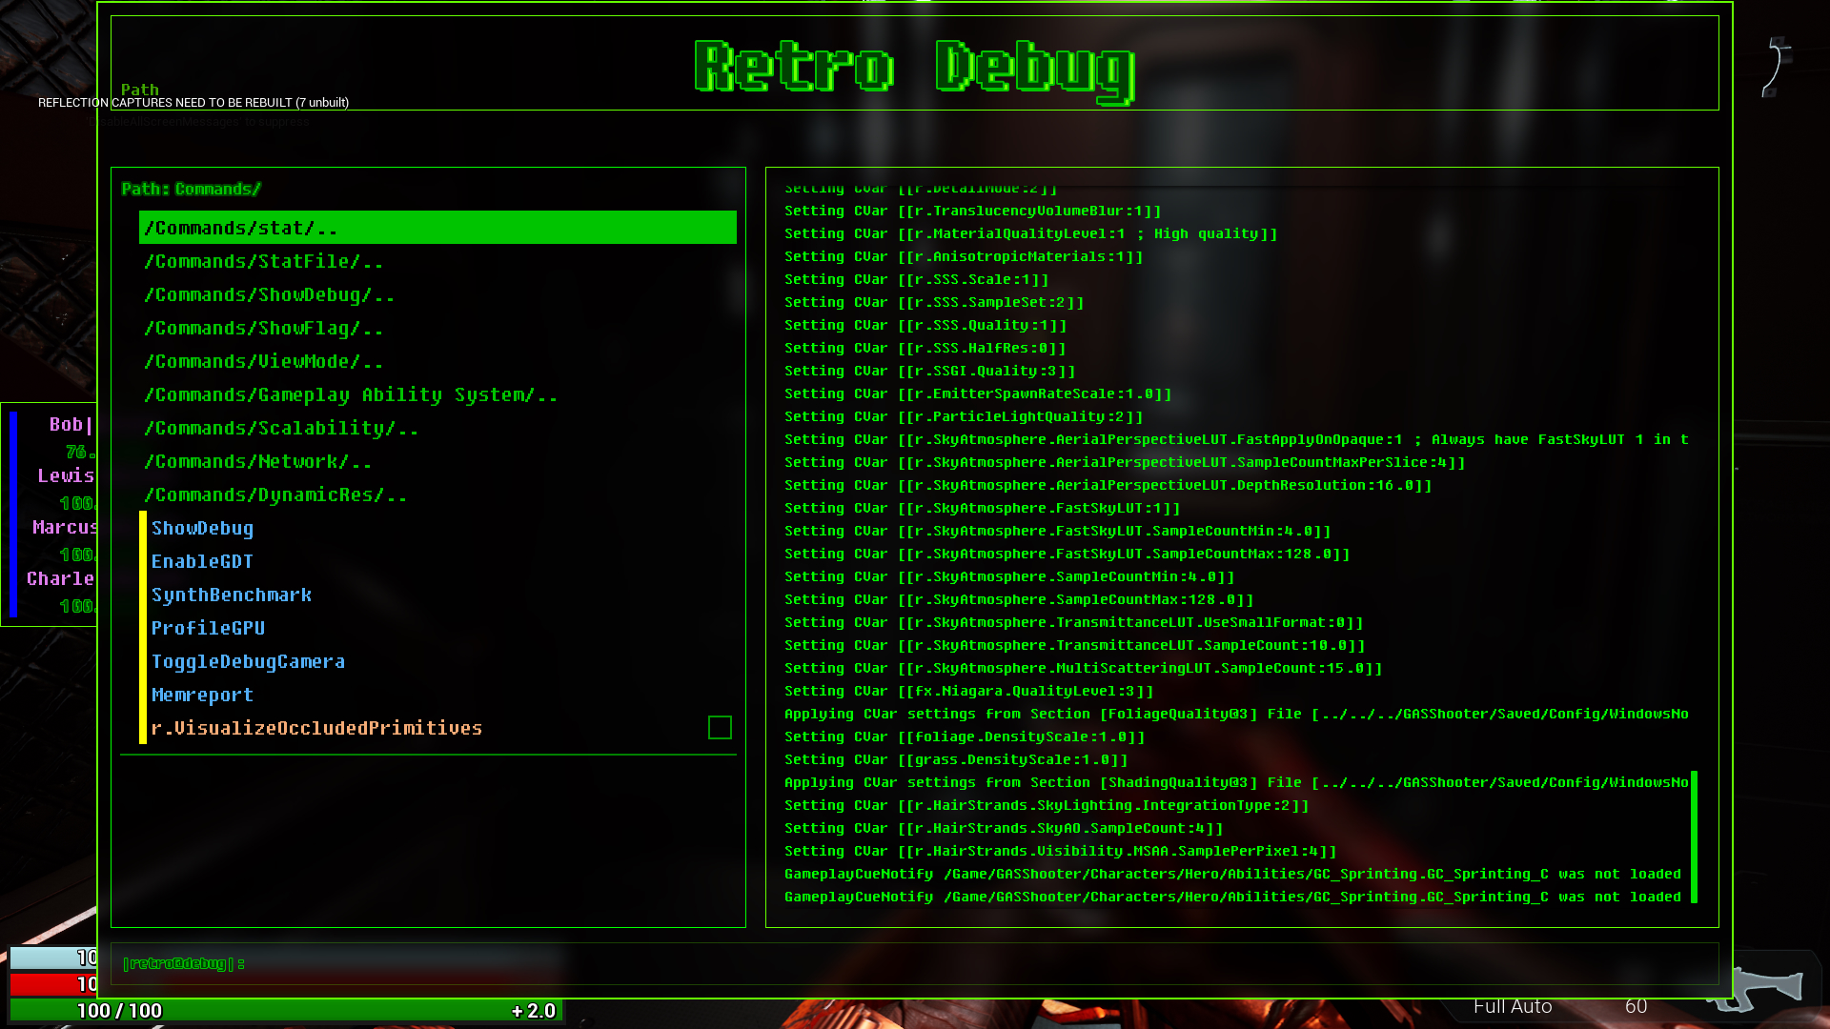
Task: Open the Gameplay Ability System commands folder
Action: pos(351,394)
